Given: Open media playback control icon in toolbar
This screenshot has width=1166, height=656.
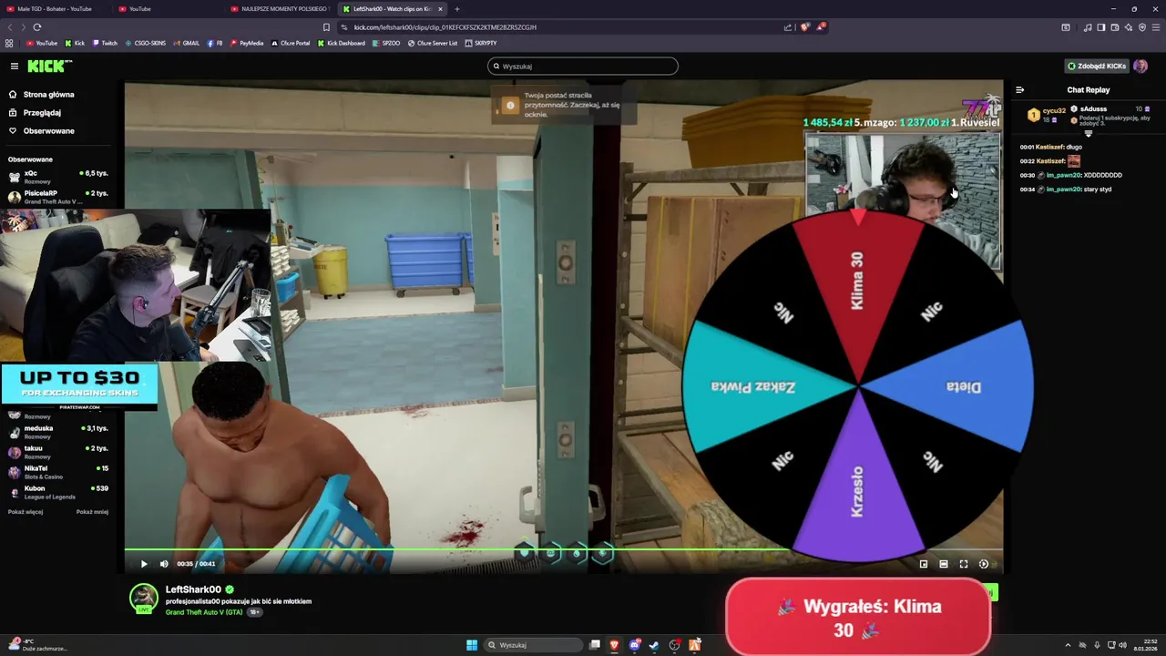Looking at the screenshot, I should point(1088,27).
